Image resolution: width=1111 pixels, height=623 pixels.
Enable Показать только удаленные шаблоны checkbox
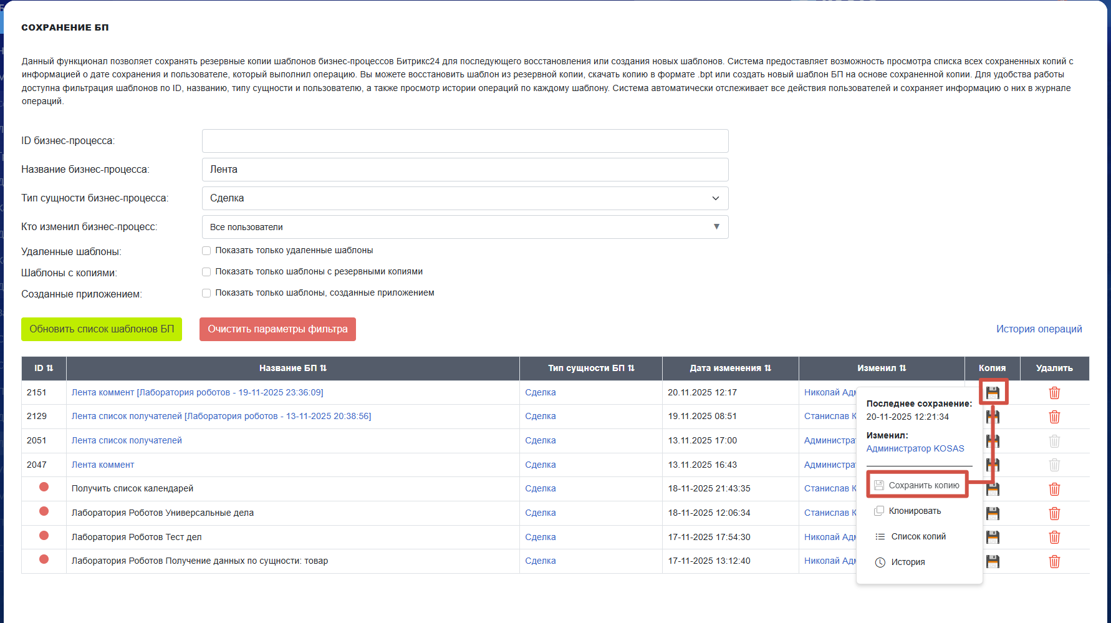point(206,251)
